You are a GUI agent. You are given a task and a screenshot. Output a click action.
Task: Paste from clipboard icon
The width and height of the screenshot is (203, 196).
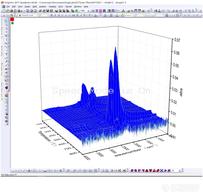11,15
